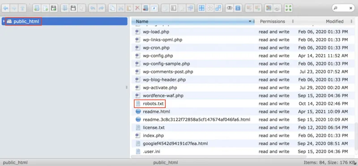The height and width of the screenshot is (166, 358).
Task: Select the wp-activate.php file
Action: point(243,88)
